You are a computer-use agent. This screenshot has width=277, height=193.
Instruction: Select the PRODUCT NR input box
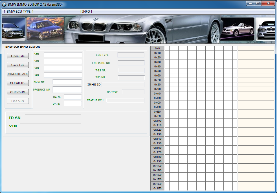[67, 90]
